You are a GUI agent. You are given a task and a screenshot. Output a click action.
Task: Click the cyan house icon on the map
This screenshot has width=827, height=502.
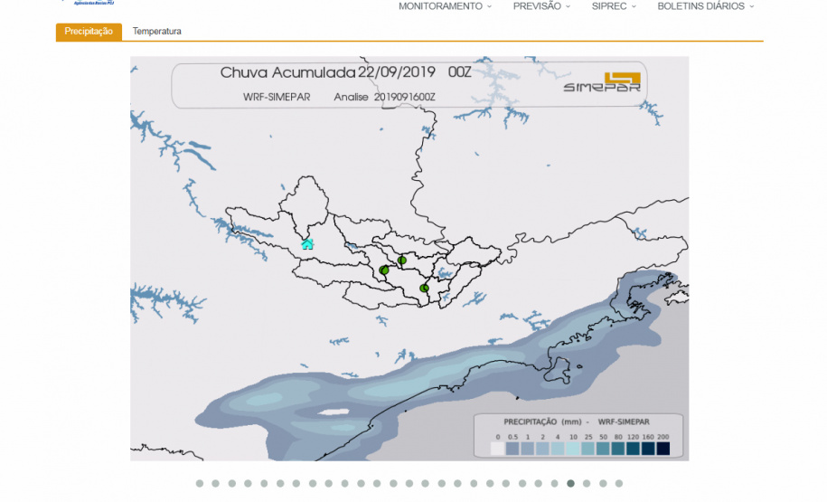[x=307, y=243]
